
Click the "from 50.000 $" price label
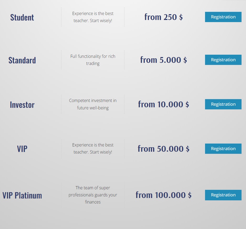pos(163,149)
